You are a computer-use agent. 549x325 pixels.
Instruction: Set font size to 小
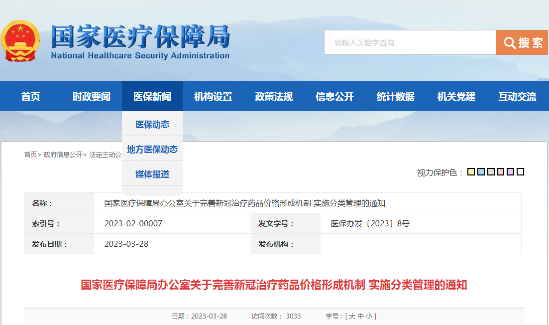[x=369, y=316]
